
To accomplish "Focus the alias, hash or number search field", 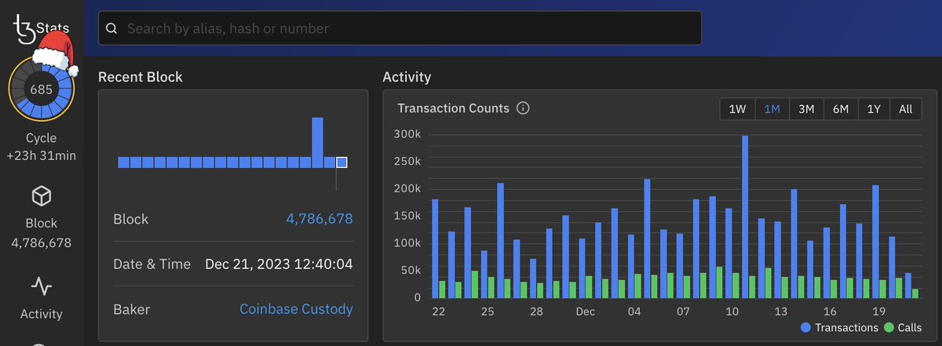I will [x=400, y=28].
